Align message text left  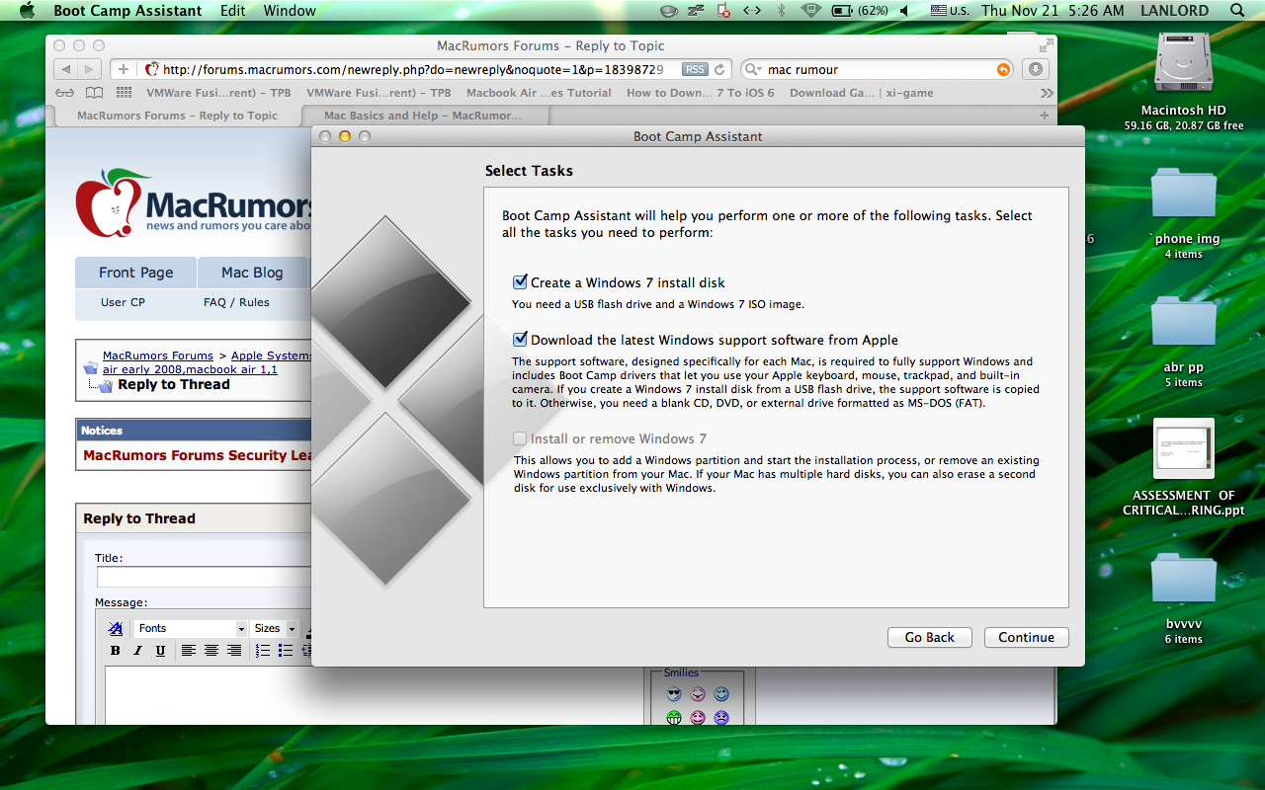pyautogui.click(x=189, y=650)
